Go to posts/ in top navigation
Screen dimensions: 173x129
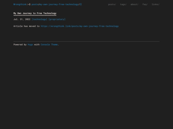112,4
